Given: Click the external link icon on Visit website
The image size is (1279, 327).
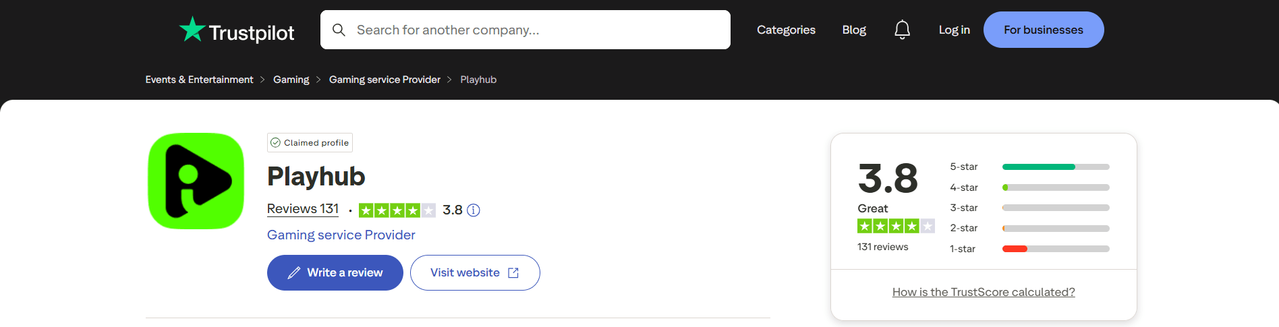Looking at the screenshot, I should pyautogui.click(x=513, y=273).
